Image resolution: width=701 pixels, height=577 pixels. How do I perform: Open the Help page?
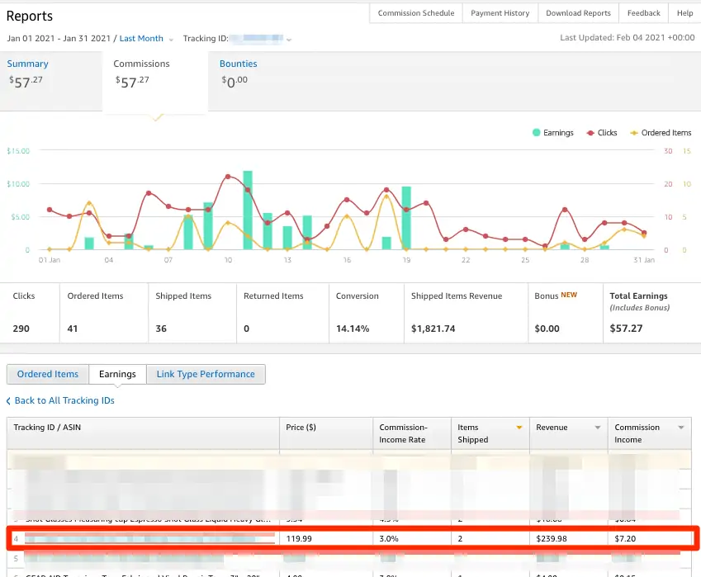point(684,13)
